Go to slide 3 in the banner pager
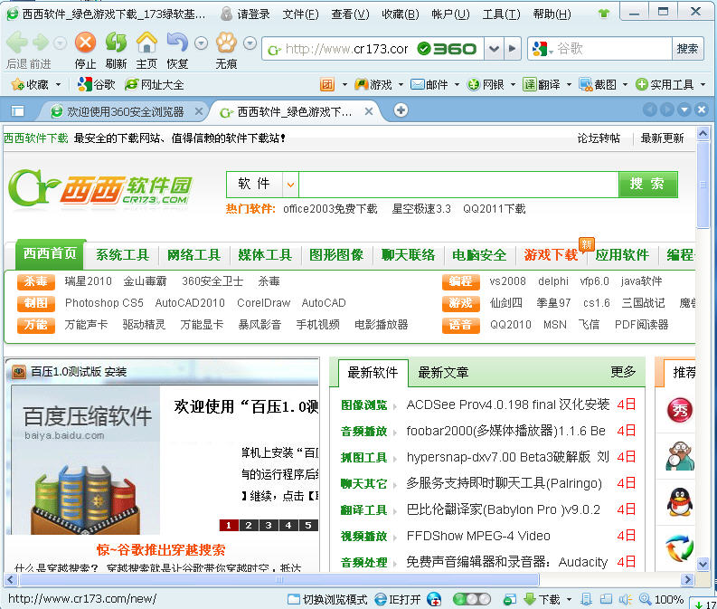717x609 pixels. [x=269, y=525]
